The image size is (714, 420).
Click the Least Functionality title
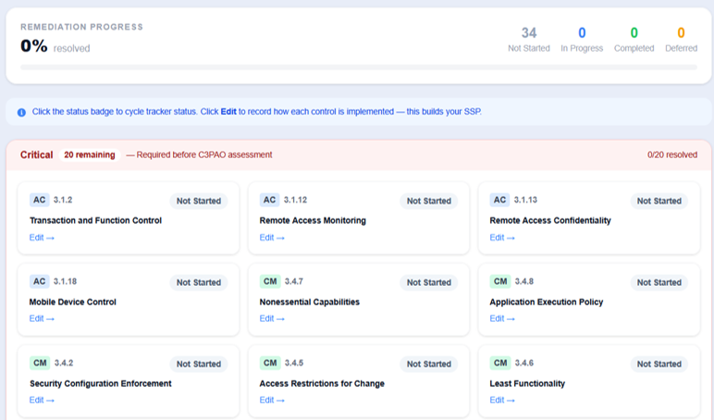(x=527, y=384)
